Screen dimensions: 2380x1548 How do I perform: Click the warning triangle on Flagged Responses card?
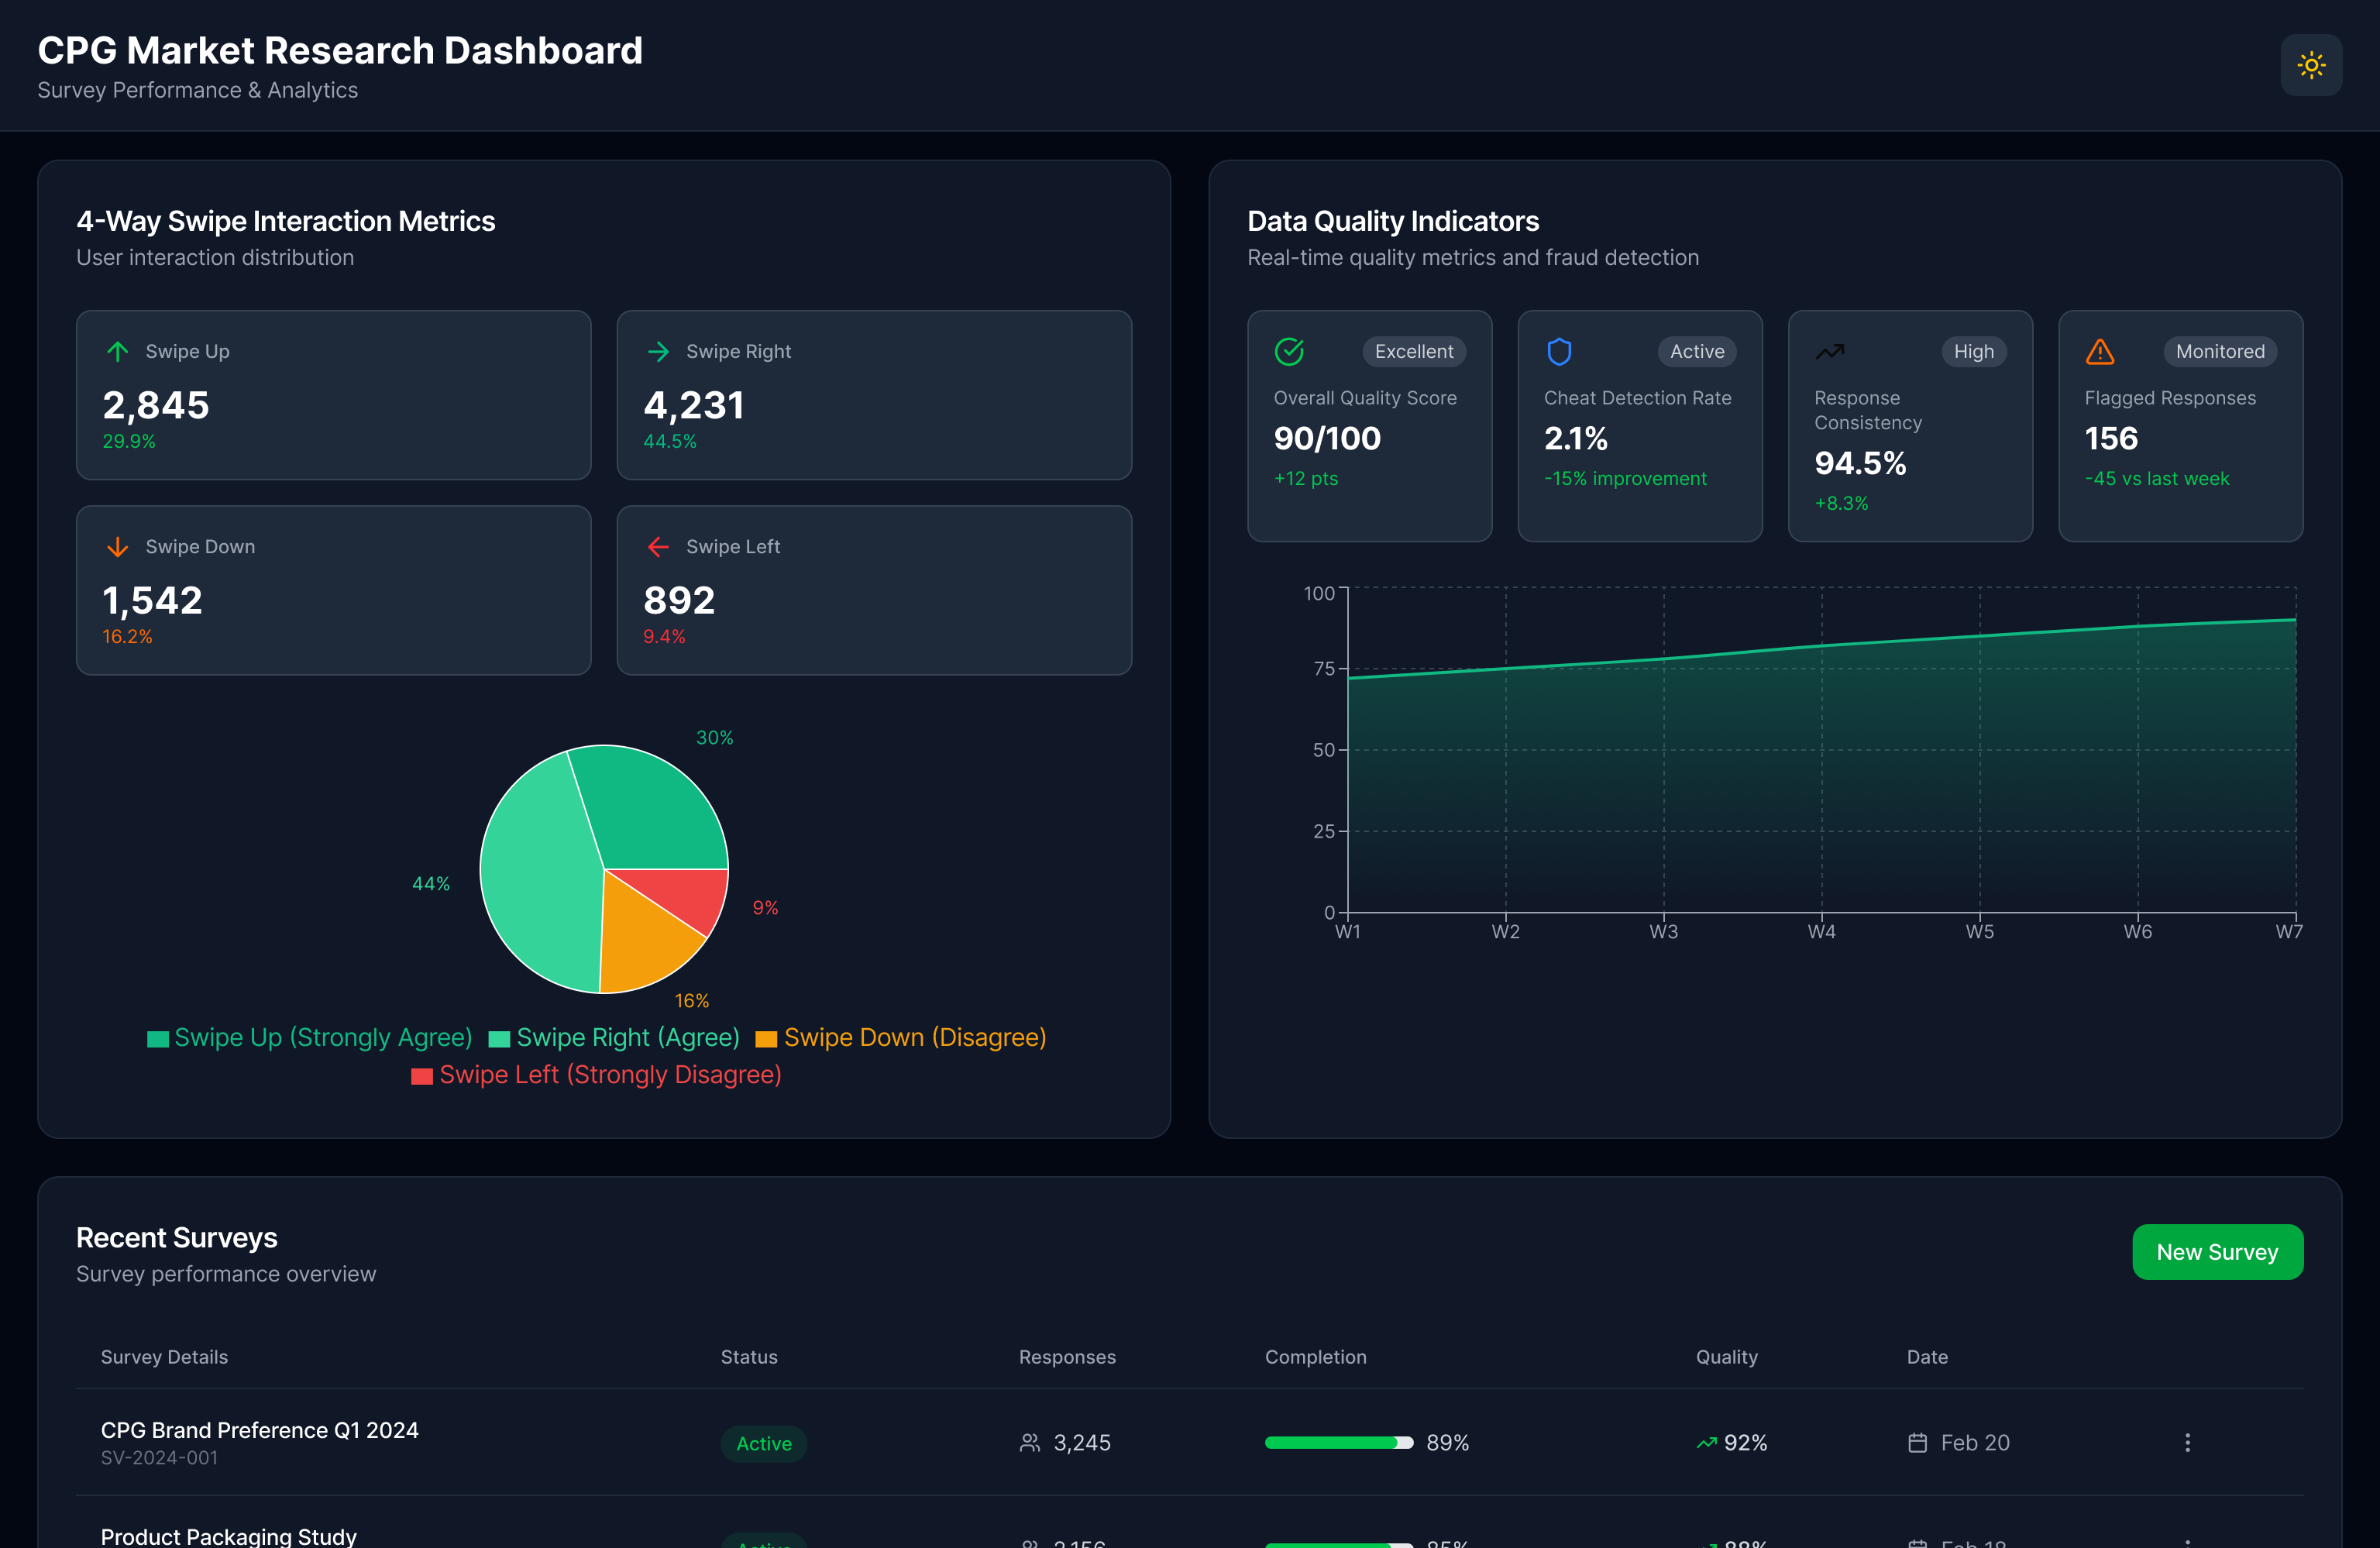click(2100, 352)
